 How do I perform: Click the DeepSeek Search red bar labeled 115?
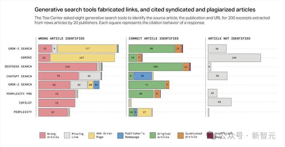coord(68,67)
